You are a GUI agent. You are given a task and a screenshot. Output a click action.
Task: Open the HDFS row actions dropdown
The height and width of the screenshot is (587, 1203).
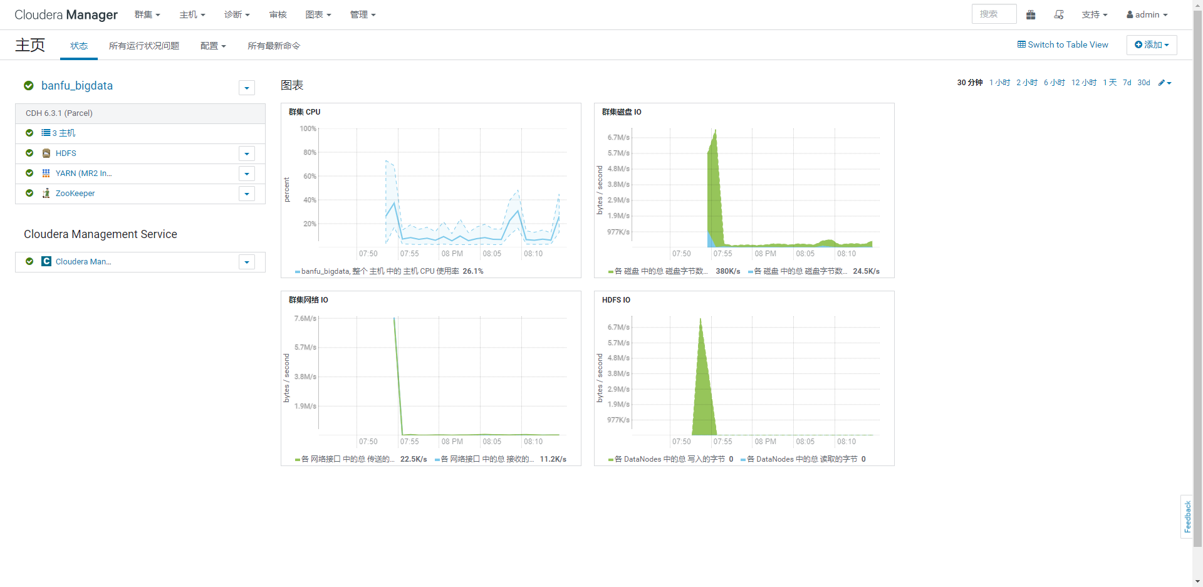pyautogui.click(x=247, y=153)
